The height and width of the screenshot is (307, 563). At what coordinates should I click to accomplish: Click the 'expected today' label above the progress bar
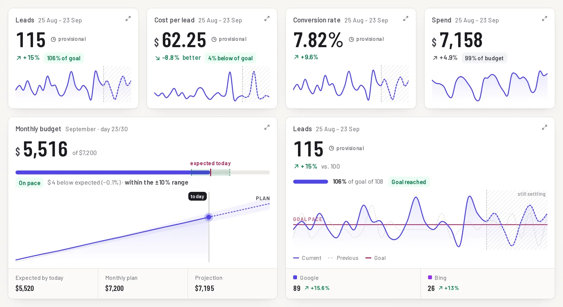tap(210, 163)
